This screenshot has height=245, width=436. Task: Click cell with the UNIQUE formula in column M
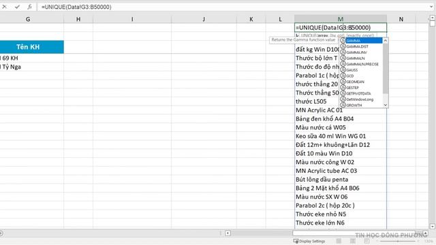pyautogui.click(x=341, y=27)
